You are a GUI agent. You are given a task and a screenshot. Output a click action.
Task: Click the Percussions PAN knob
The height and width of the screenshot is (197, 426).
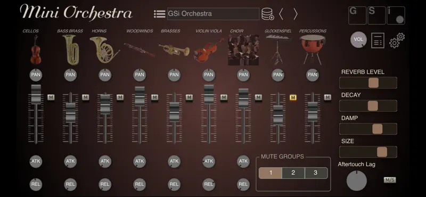coord(313,75)
